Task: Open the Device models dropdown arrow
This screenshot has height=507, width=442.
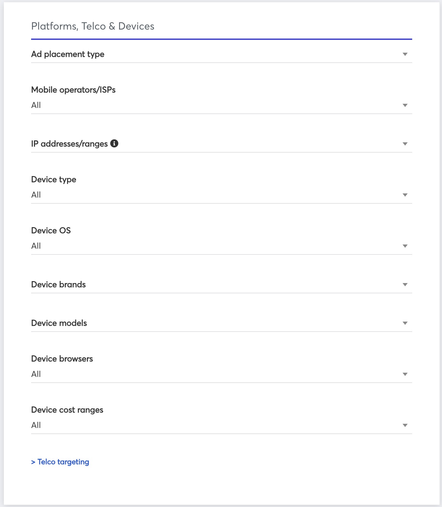Action: point(405,323)
